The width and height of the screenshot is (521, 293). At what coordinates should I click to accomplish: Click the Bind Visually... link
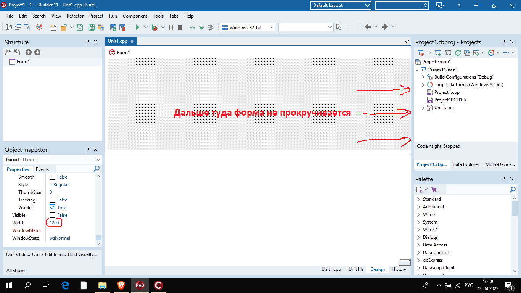point(82,254)
